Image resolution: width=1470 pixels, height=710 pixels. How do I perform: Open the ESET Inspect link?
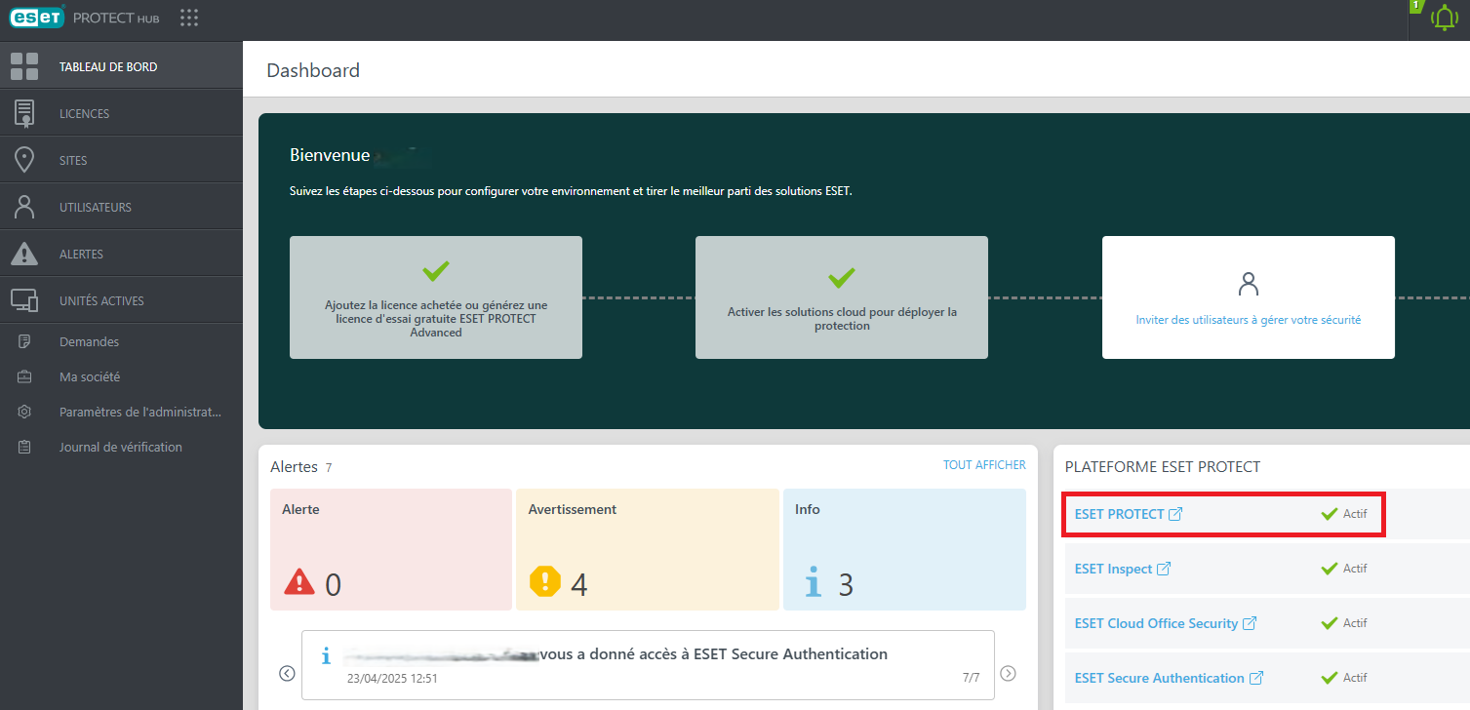click(x=1113, y=569)
